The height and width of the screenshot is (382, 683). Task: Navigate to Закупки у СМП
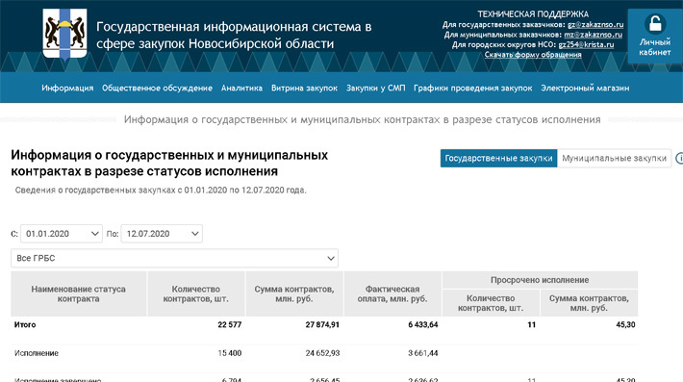[375, 88]
